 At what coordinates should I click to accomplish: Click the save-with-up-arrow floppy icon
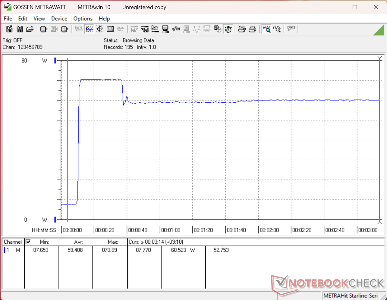point(9,29)
